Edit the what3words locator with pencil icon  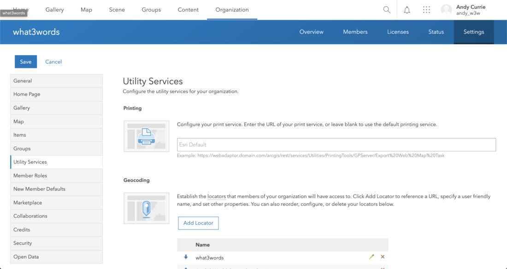[371, 257]
